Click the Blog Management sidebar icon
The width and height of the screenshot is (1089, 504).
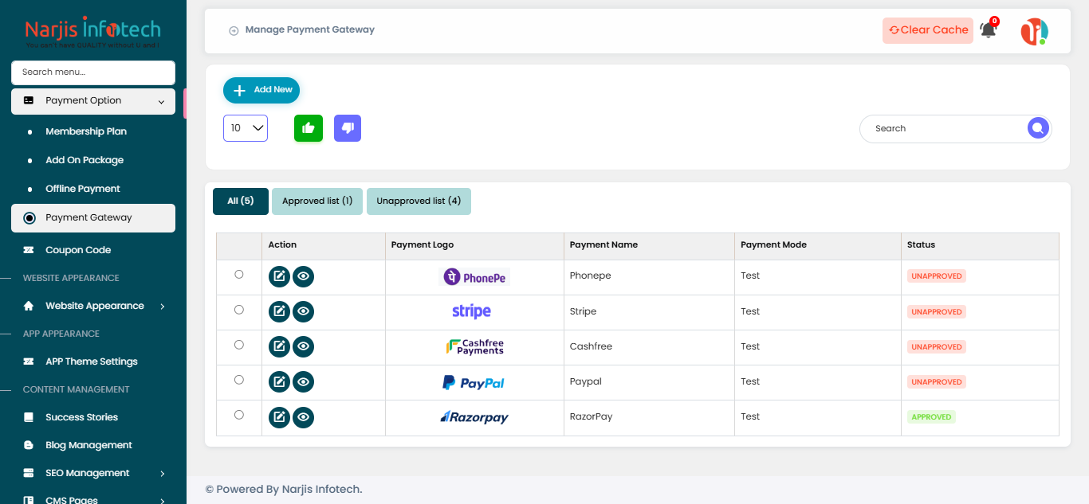[x=29, y=445]
